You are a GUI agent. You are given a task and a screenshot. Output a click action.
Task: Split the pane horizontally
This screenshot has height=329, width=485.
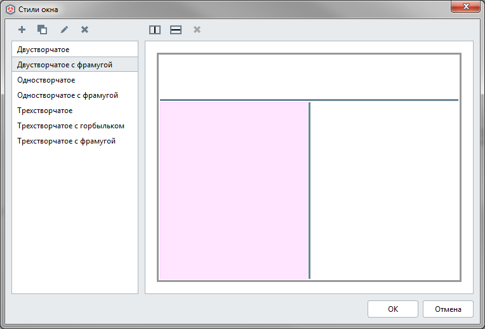pos(176,30)
